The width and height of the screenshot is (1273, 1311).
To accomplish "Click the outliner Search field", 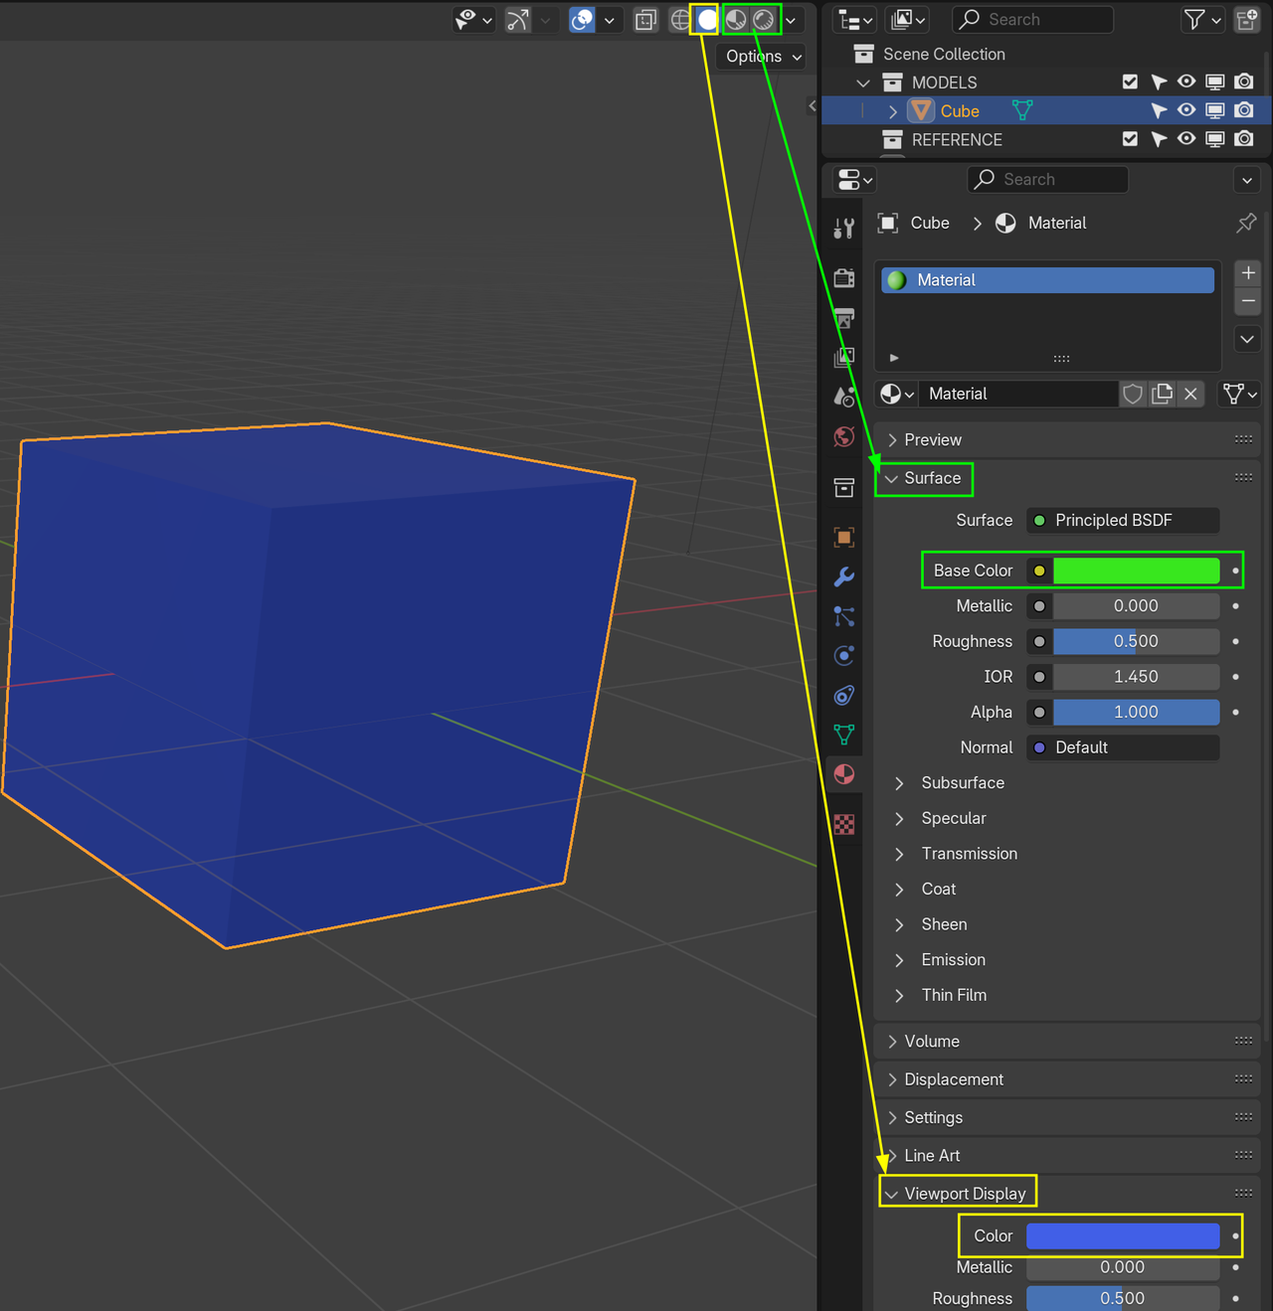I will [1032, 20].
